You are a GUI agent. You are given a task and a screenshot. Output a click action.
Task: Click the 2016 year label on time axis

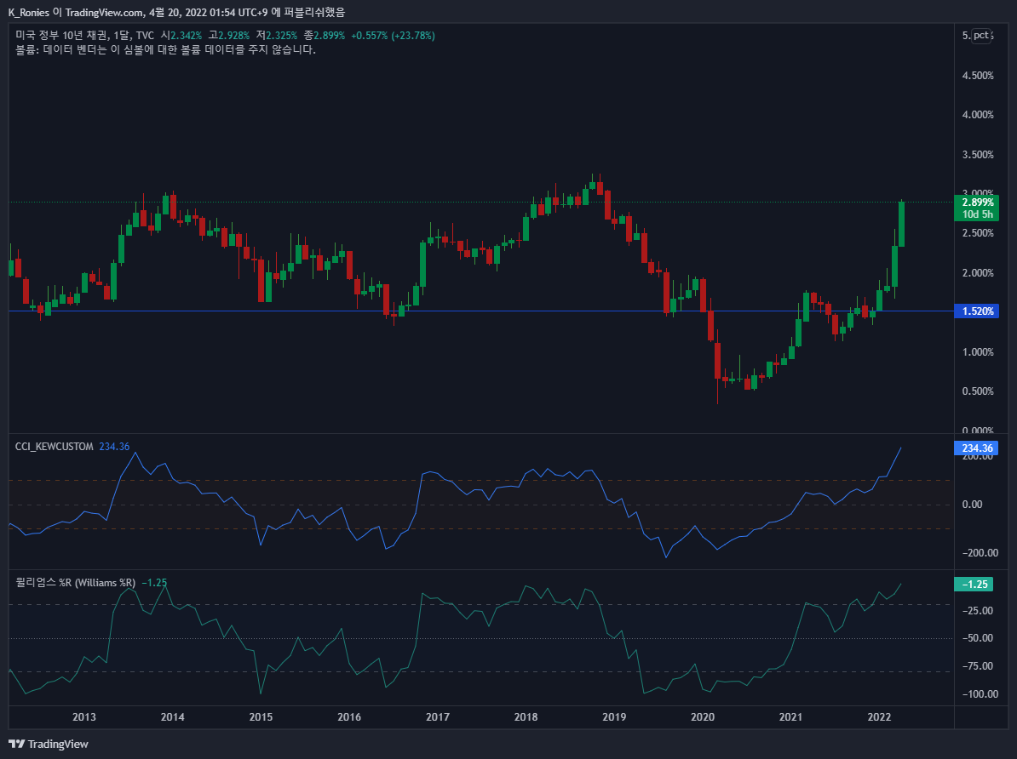(x=349, y=716)
